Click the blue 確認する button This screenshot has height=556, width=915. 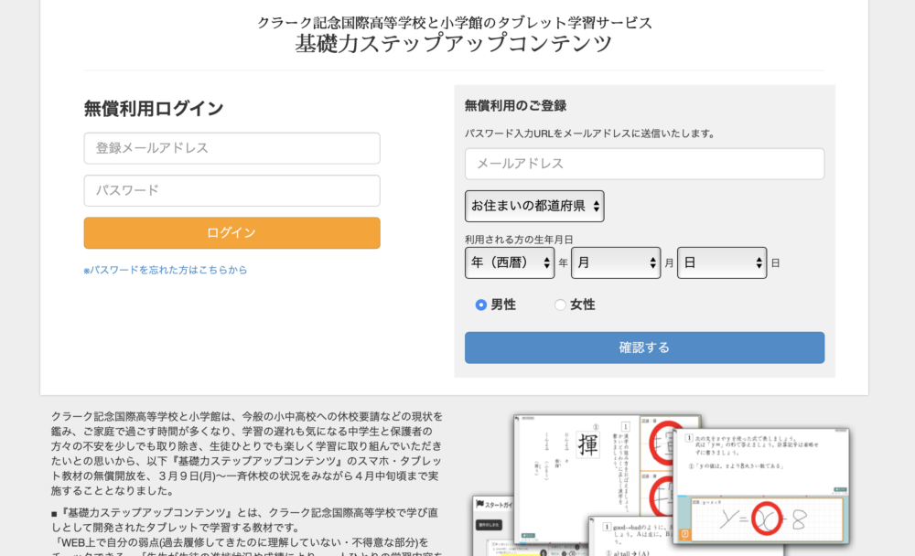[644, 347]
